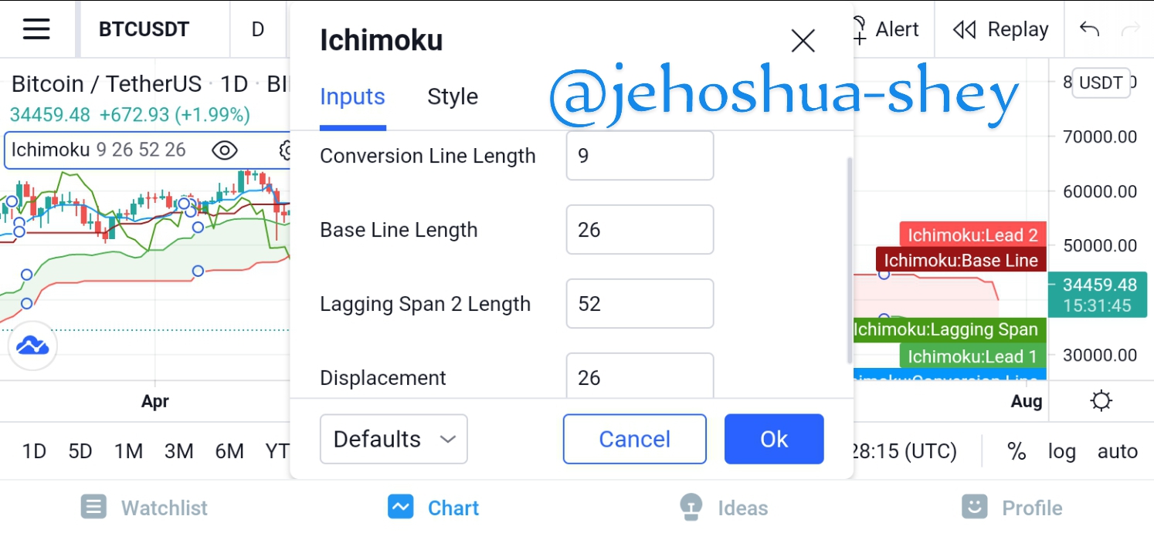Click the Conversion Line Length field
This screenshot has height=533, width=1154.
click(x=640, y=155)
